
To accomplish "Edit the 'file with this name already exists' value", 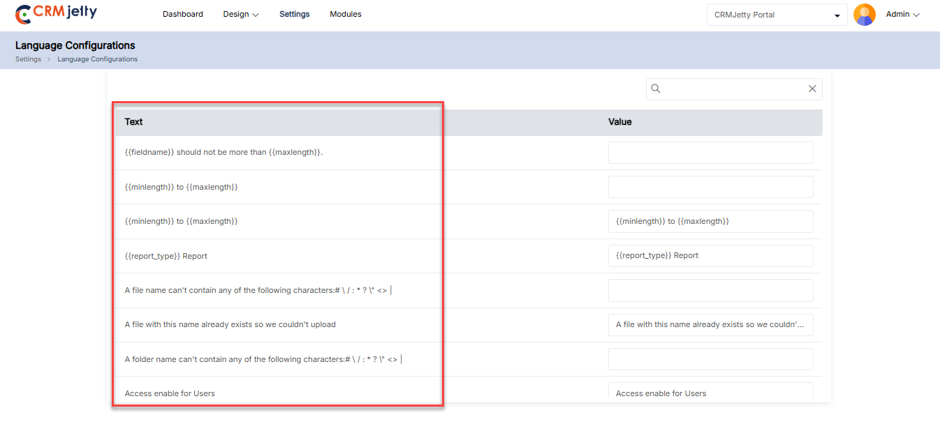I will coord(710,324).
